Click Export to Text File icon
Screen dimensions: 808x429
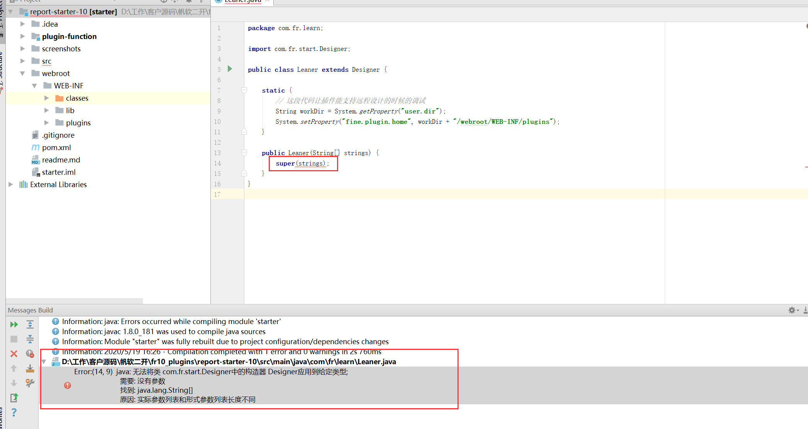coord(14,398)
